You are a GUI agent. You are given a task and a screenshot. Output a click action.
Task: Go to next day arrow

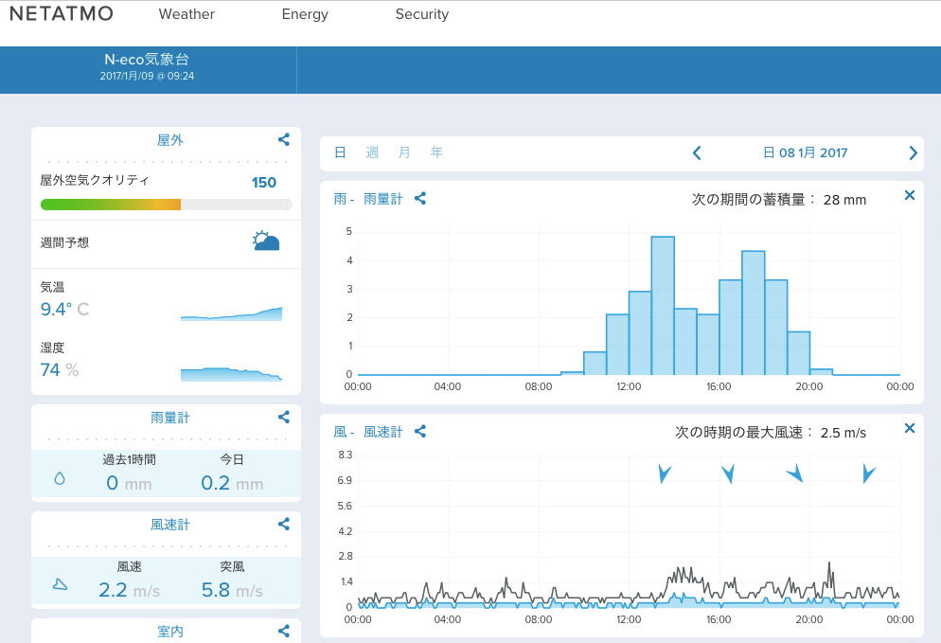(913, 153)
